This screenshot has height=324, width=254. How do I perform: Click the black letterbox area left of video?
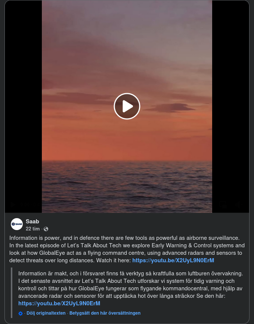pos(23,103)
